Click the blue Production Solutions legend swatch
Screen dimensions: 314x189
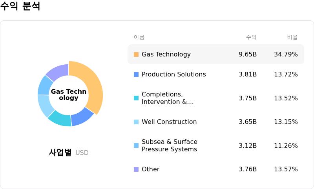[136, 75]
